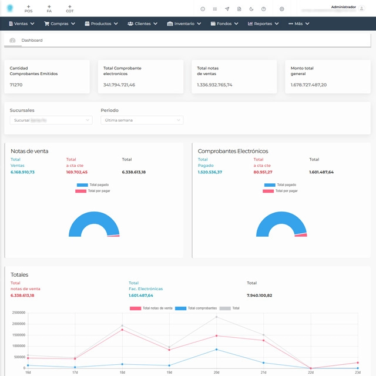The height and width of the screenshot is (376, 376).
Task: Open settings gear icon in top bar
Action: coord(282,9)
